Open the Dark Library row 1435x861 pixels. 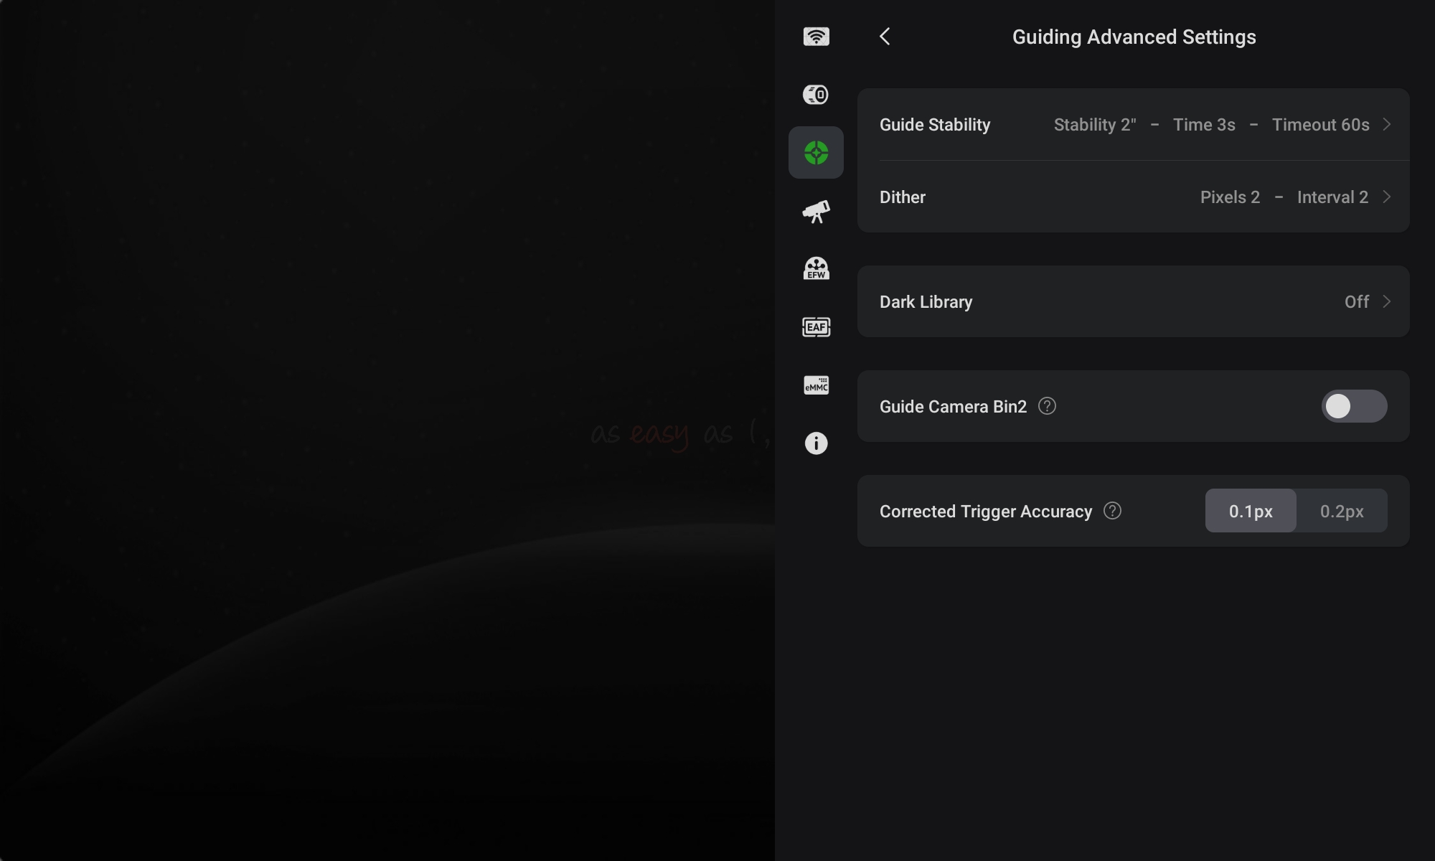pyautogui.click(x=1133, y=301)
